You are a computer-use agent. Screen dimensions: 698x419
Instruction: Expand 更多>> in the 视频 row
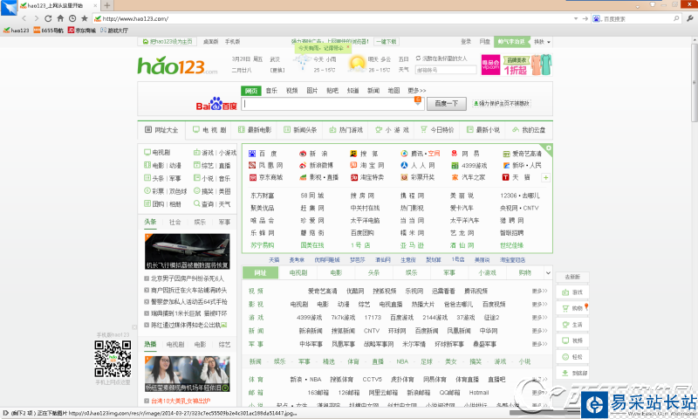539,291
